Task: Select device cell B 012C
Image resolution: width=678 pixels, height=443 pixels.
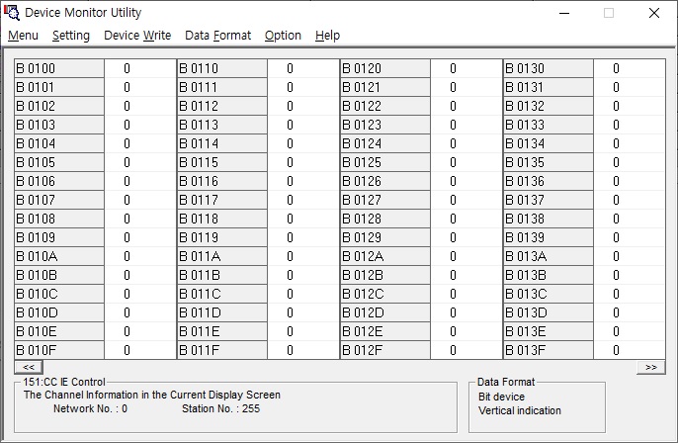Action: (385, 294)
